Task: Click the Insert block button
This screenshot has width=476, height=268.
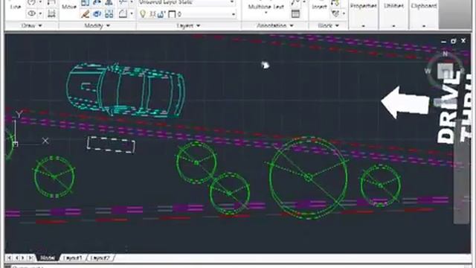Action: 319,7
